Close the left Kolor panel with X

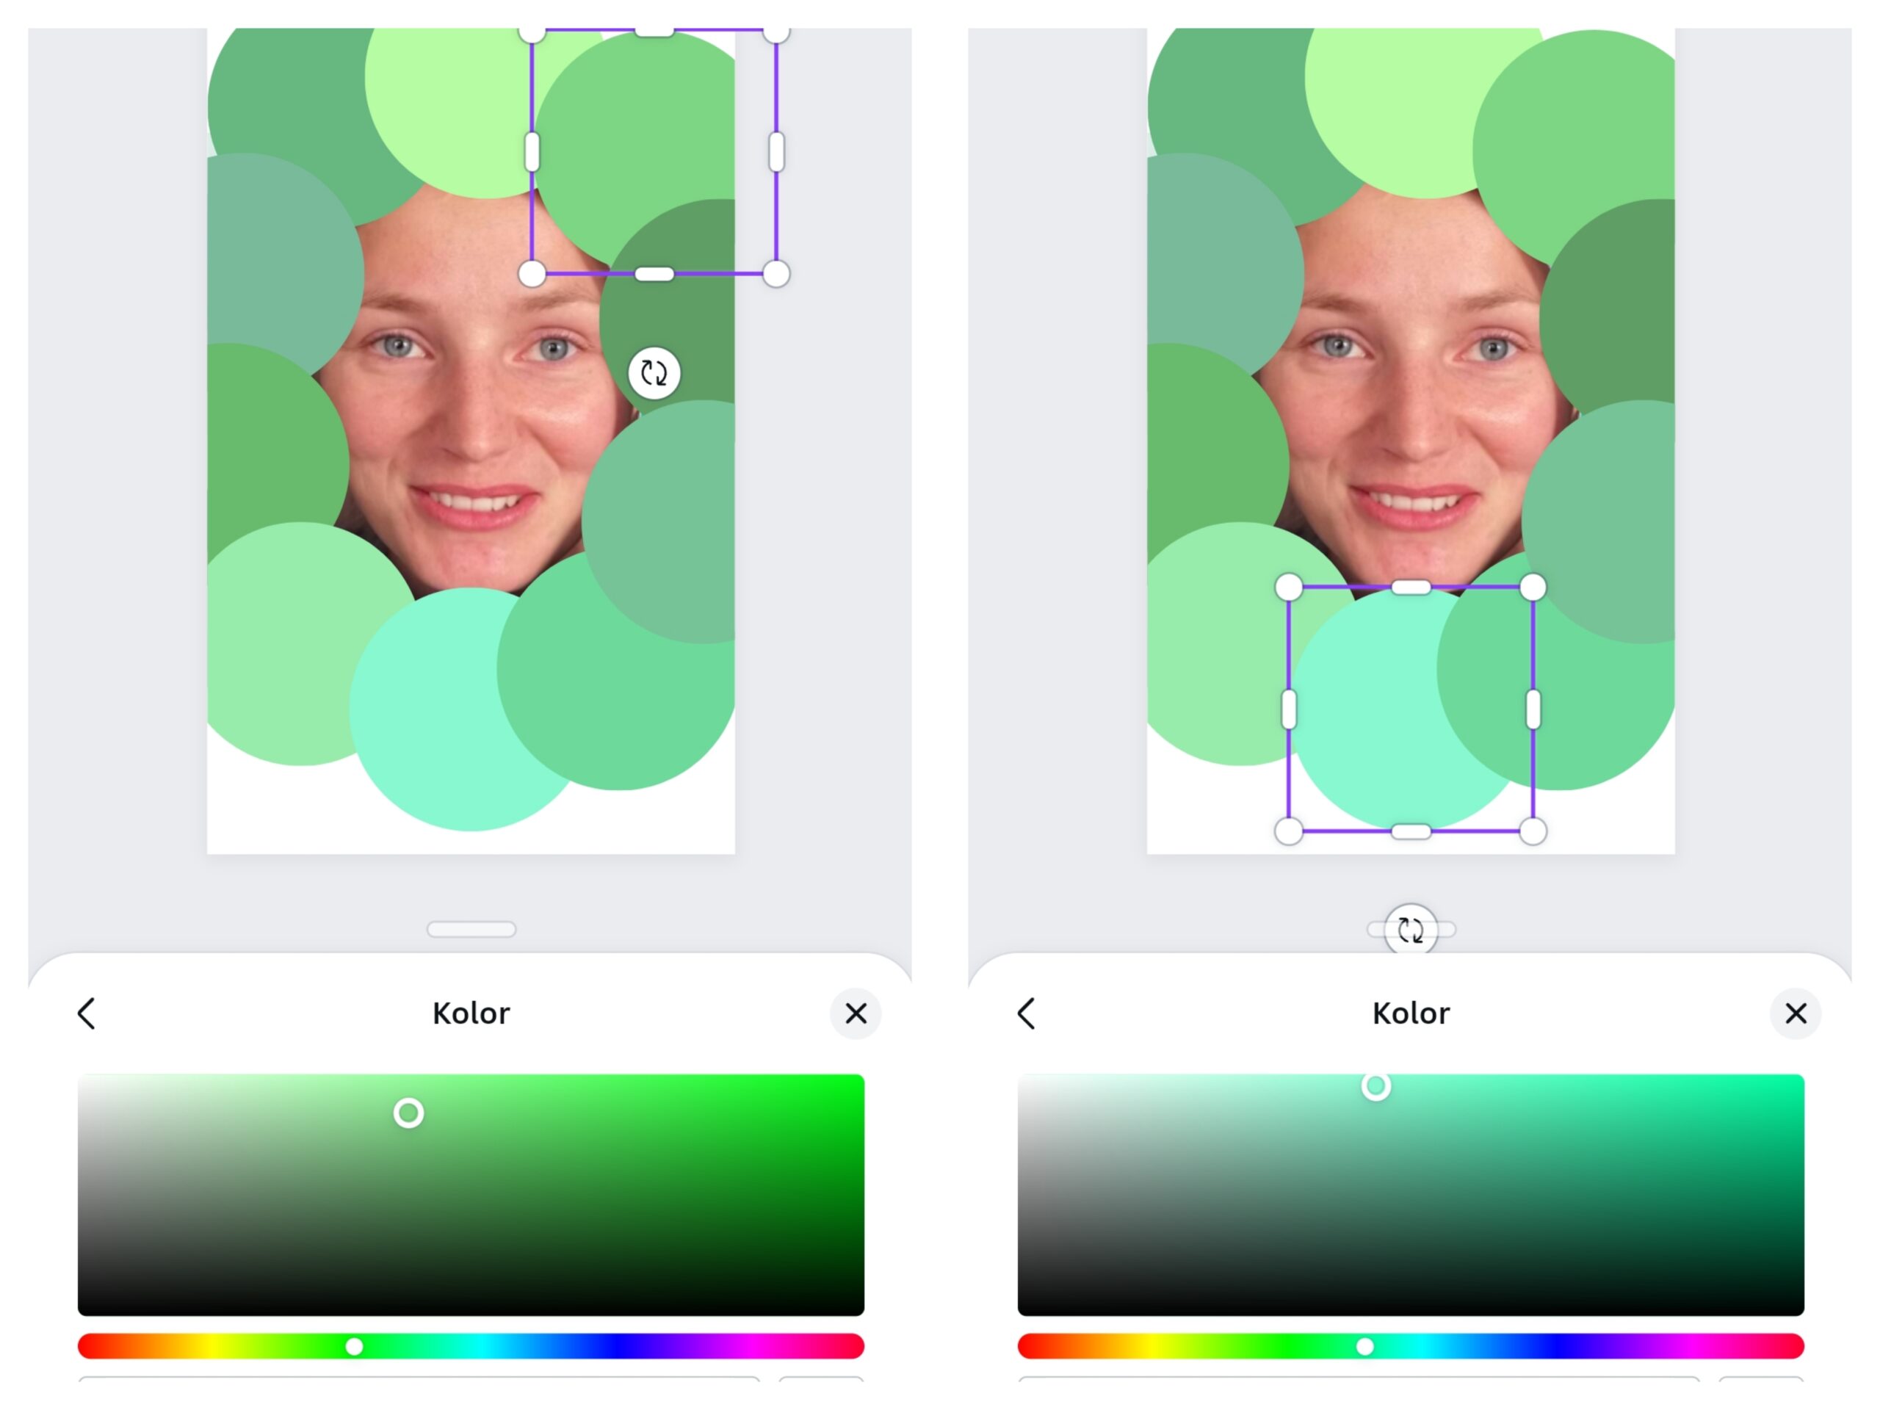pos(856,1013)
